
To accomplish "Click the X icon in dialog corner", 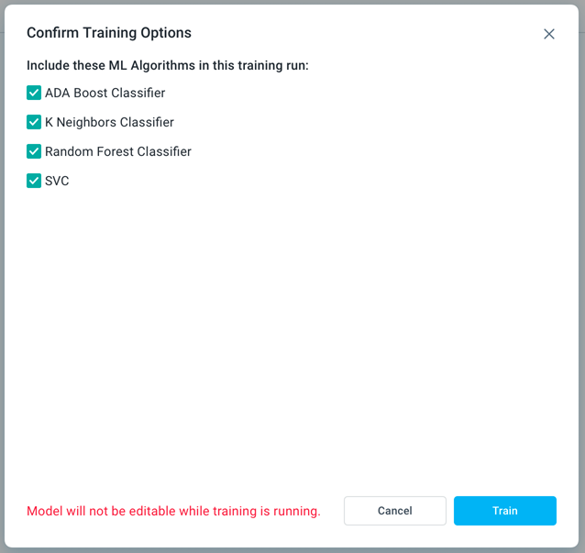I will [x=549, y=34].
